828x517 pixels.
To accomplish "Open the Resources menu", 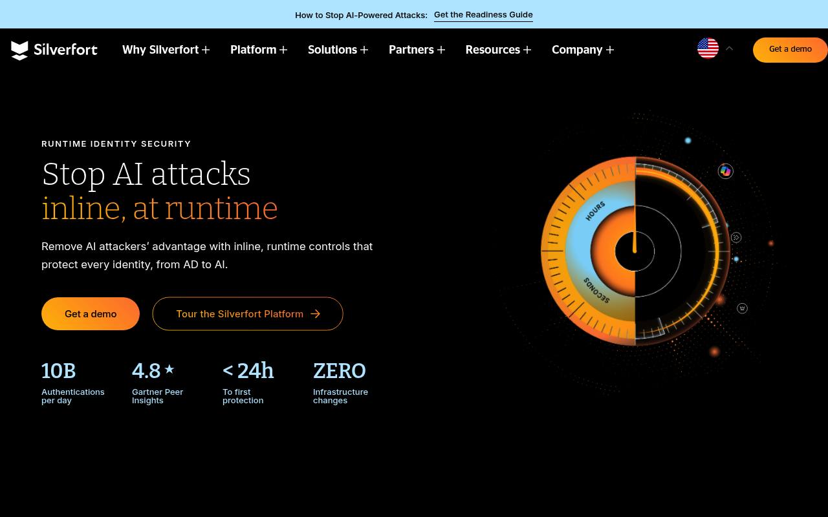I will 493,50.
